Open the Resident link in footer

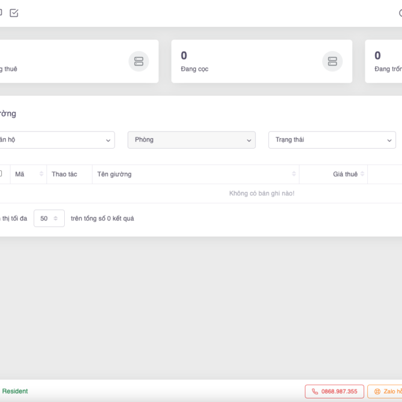(x=15, y=391)
